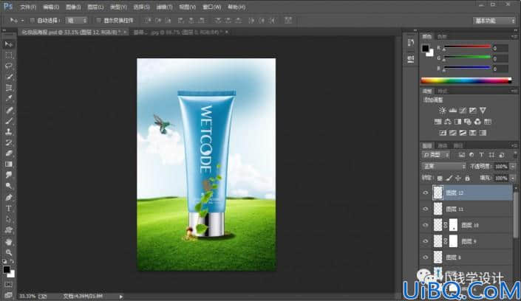The width and height of the screenshot is (521, 301).
Task: Open the fill slider dropdown arrow
Action: click(513, 179)
